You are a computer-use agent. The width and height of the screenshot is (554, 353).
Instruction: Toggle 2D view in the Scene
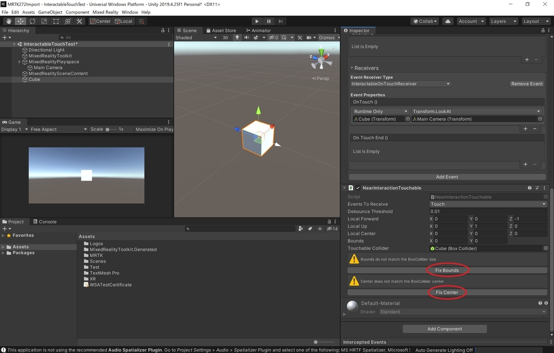[225, 38]
